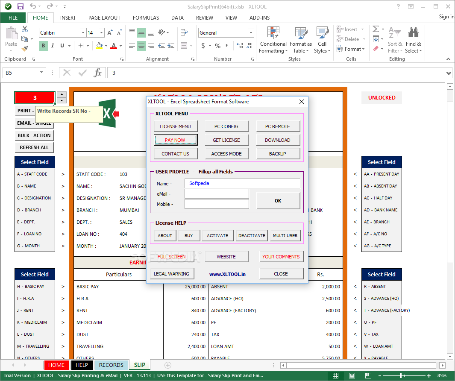This screenshot has width=455, height=381.
Task: Click the Paste clipboard icon
Action: (x=11, y=33)
